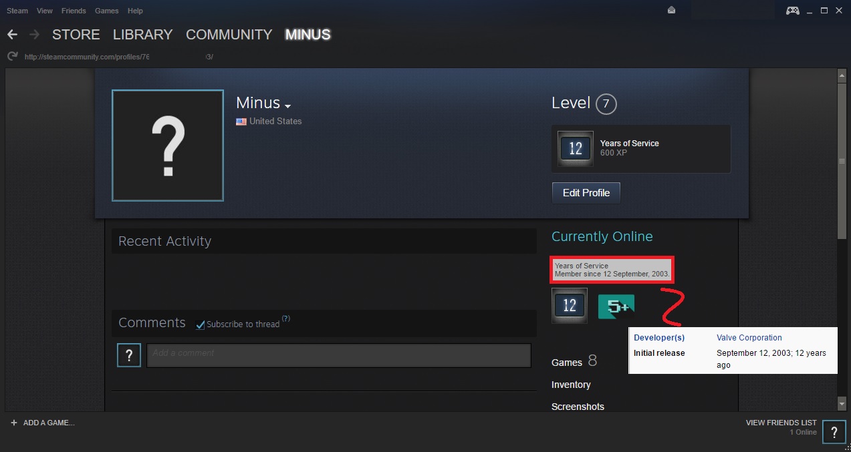Open the Games menu
851x452 pixels.
(107, 11)
